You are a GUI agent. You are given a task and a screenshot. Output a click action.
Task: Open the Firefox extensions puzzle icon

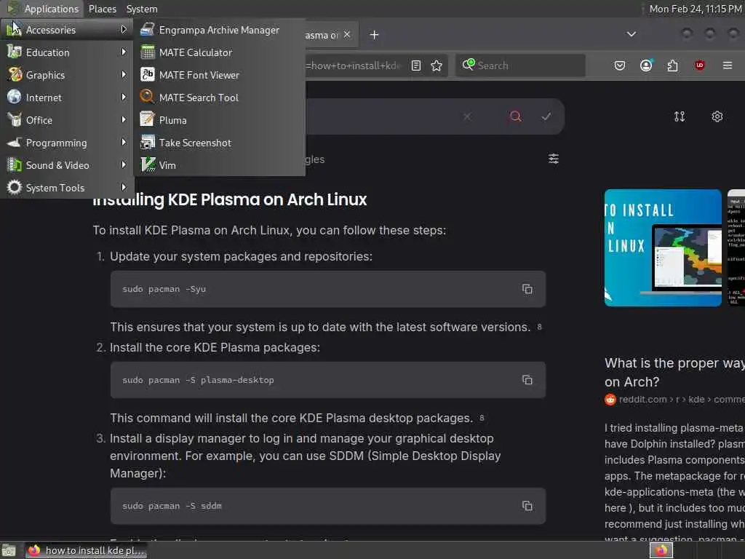point(672,66)
